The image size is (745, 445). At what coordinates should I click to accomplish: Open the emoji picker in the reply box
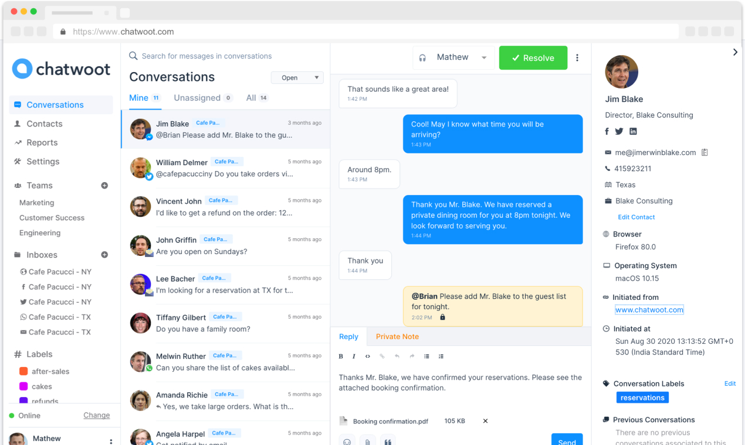click(x=347, y=440)
